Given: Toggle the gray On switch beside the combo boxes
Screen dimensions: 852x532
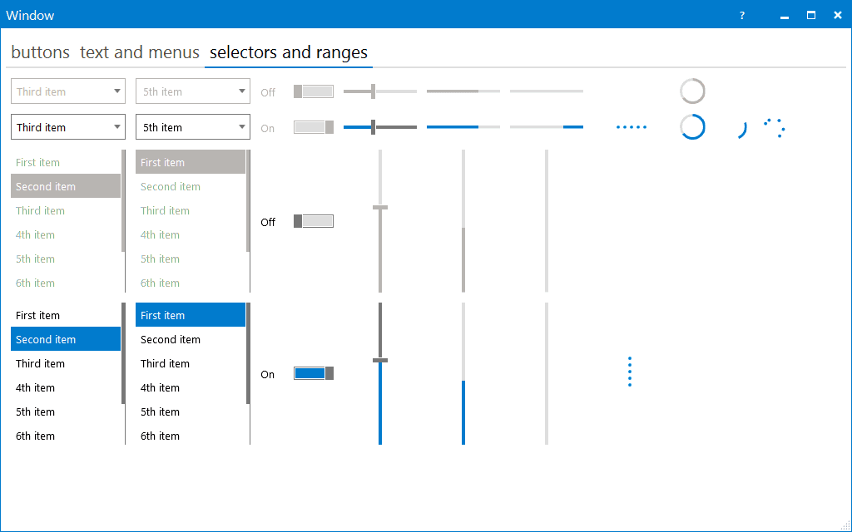Looking at the screenshot, I should pyautogui.click(x=314, y=127).
